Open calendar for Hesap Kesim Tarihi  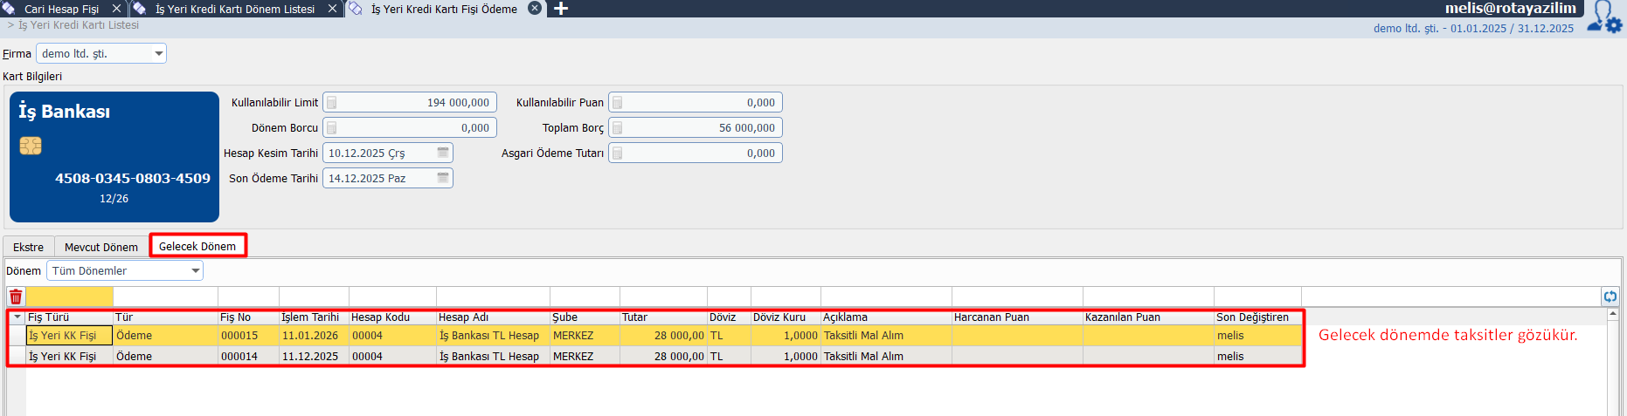pos(443,153)
